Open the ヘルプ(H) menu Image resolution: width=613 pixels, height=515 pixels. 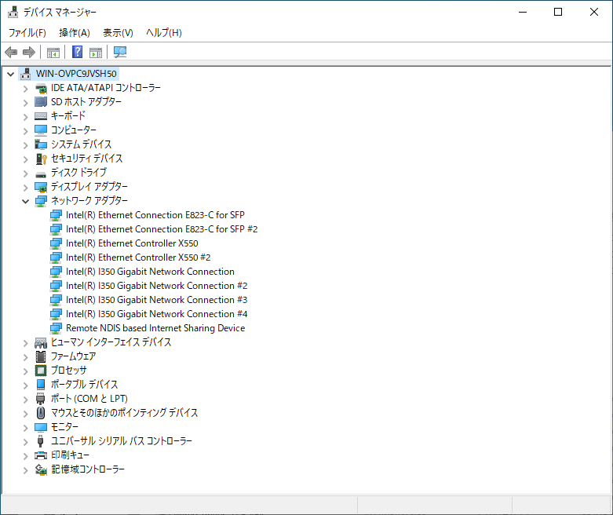(x=164, y=32)
